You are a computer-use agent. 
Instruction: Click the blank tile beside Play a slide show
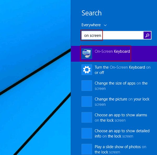point(87,149)
